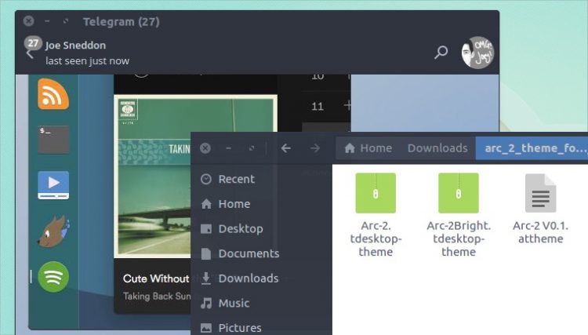
Task: Click the Arc-2Bright.tdesktop-theme file name label
Action: point(459,239)
